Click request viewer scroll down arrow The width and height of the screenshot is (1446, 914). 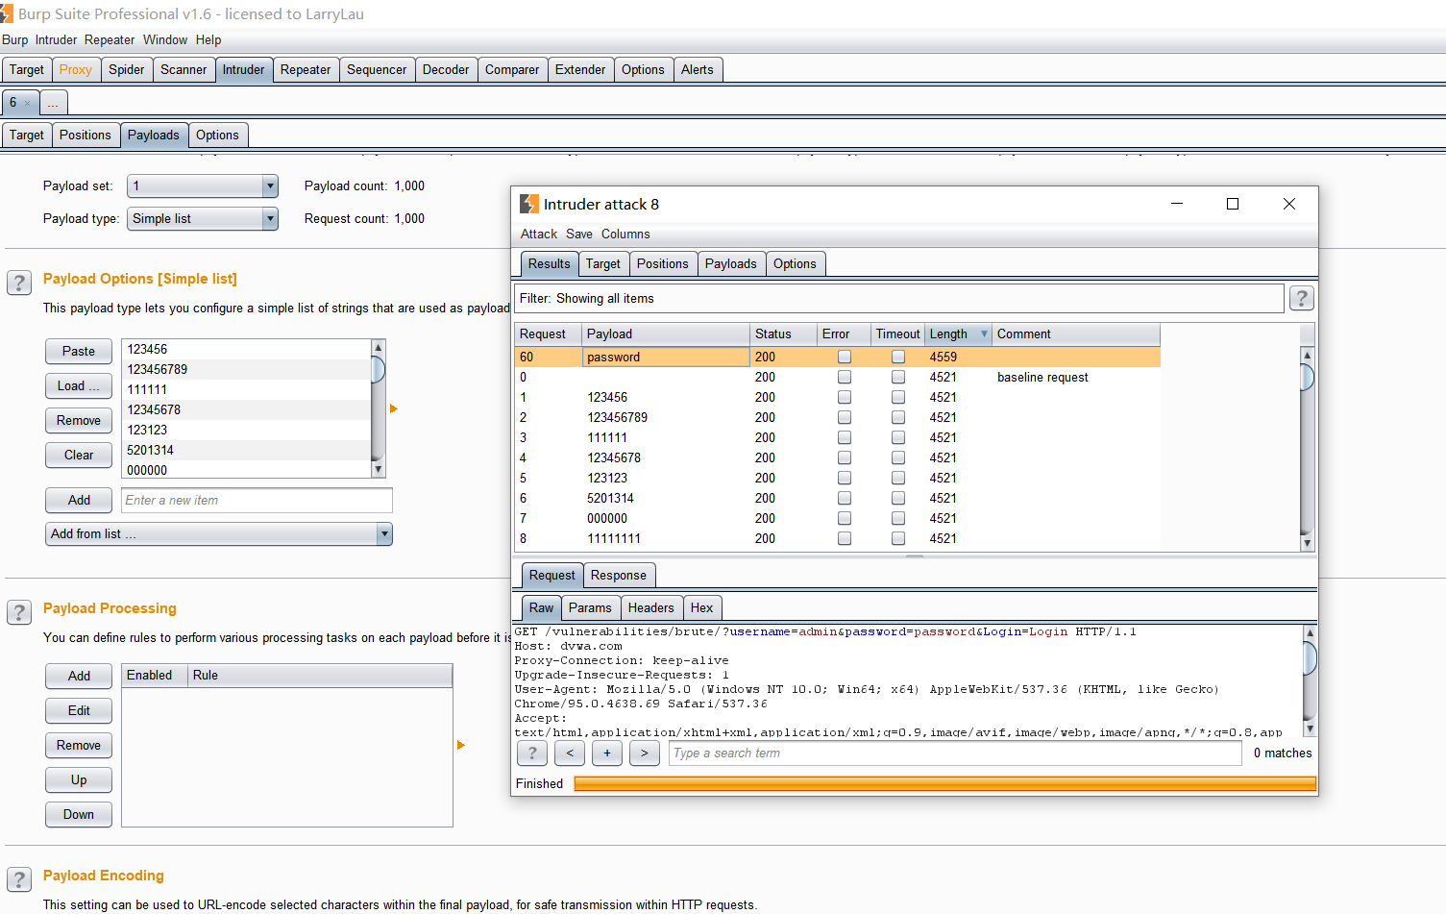[1310, 729]
